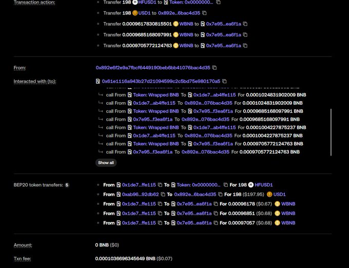This screenshot has width=349, height=268.
Task: Copy address in Transfer 0.0009685168097991 WBNB row
Action: (x=245, y=35)
